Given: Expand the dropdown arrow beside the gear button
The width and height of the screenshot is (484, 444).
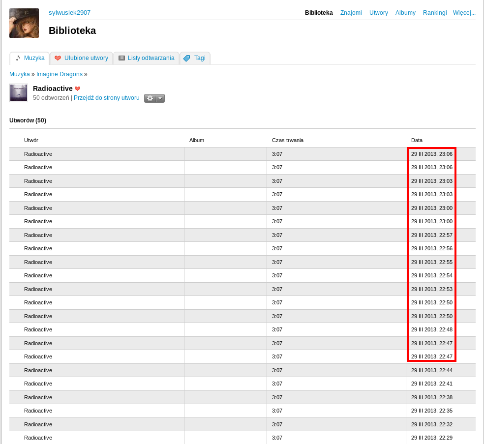Looking at the screenshot, I should point(160,98).
